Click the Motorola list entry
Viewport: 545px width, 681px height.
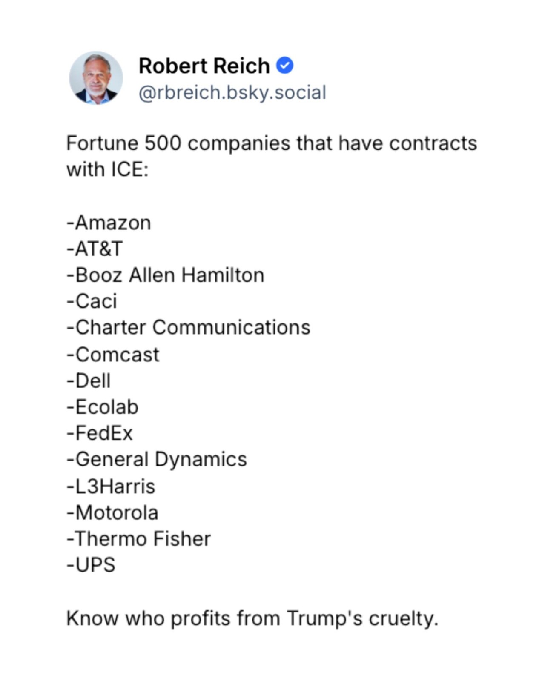pos(113,512)
